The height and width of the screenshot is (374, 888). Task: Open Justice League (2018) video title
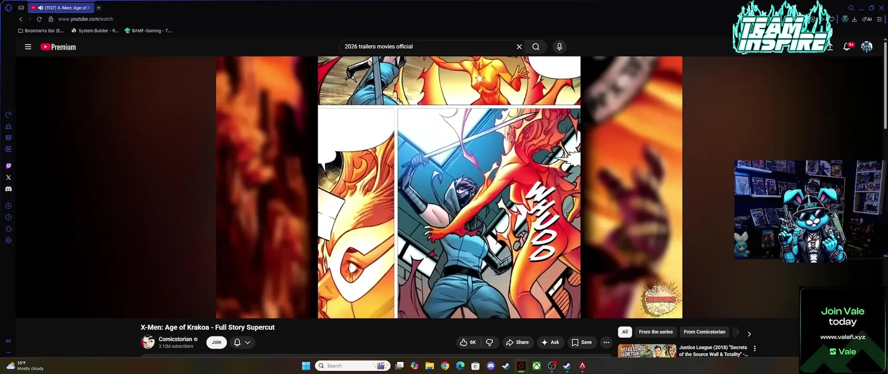click(x=713, y=351)
